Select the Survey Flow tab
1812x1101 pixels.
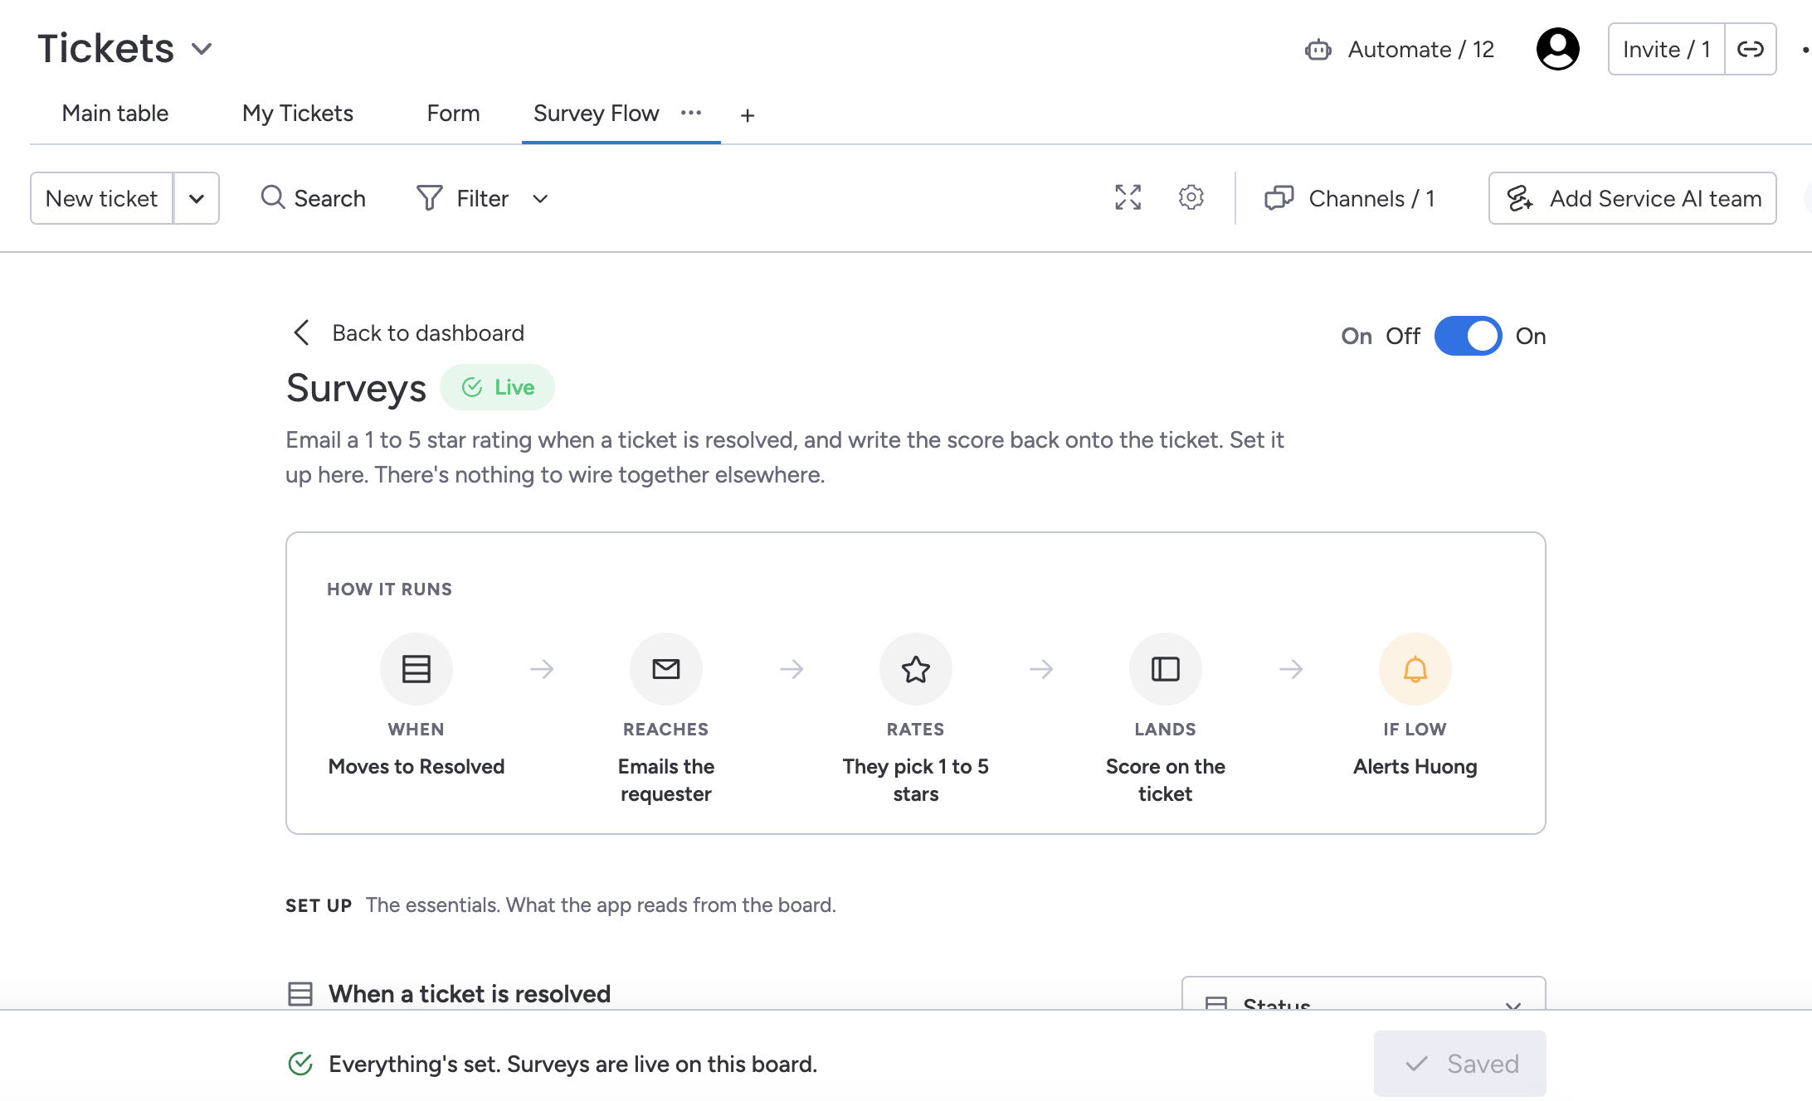[596, 113]
